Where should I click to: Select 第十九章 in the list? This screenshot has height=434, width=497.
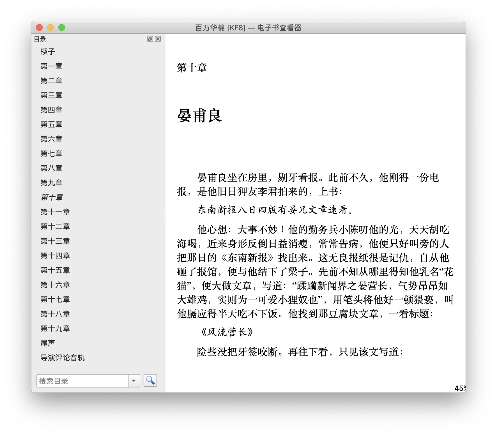tap(55, 329)
